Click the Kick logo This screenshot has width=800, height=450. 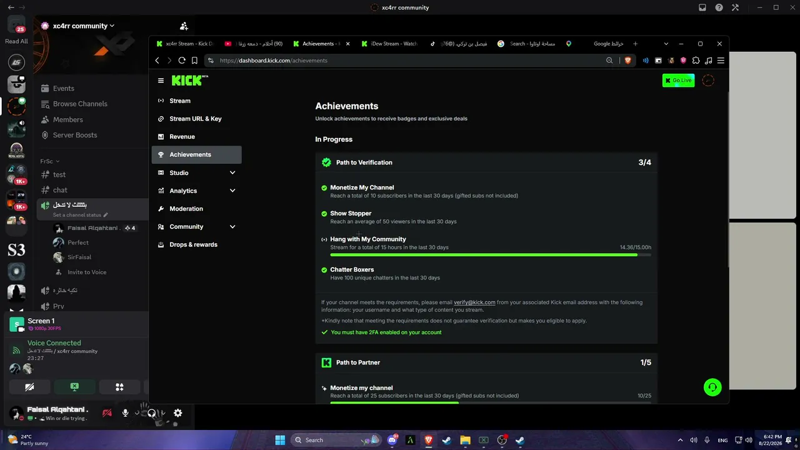click(x=189, y=81)
